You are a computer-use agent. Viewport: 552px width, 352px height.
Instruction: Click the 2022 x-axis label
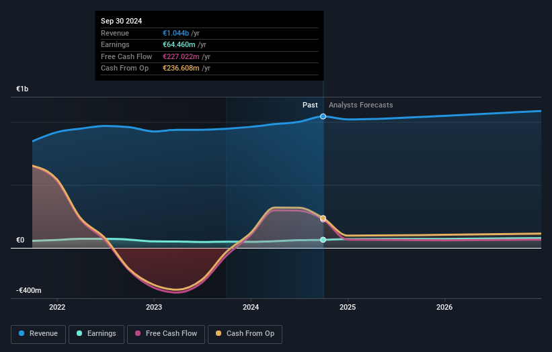(x=57, y=307)
